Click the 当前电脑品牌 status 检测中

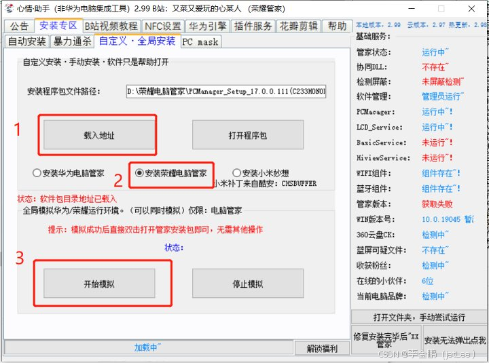(x=435, y=296)
